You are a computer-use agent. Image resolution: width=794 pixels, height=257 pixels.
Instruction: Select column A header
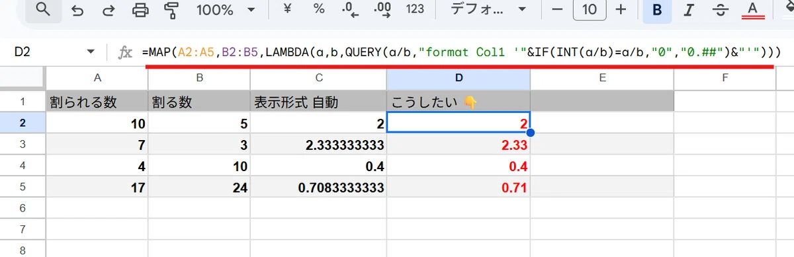pyautogui.click(x=97, y=78)
